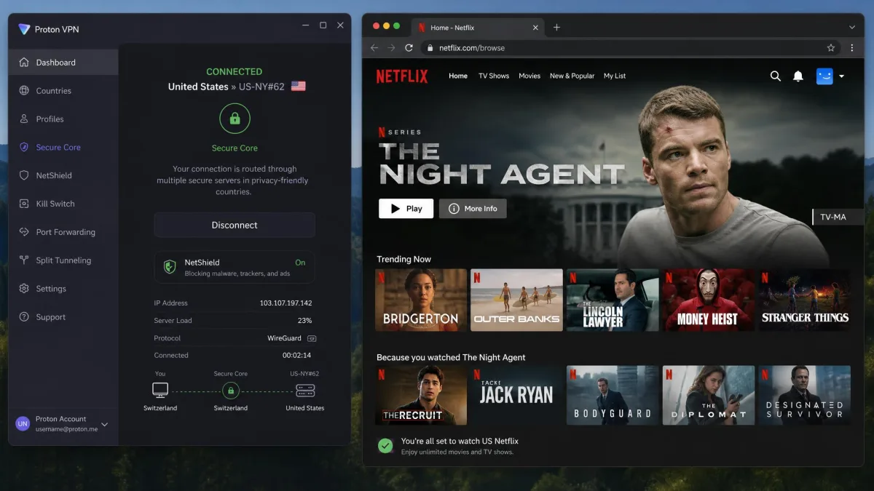
Task: Open the Bodyguard thumbnail
Action: point(613,396)
